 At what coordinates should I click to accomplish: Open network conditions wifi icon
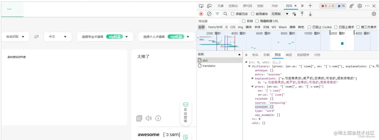(x=294, y=14)
